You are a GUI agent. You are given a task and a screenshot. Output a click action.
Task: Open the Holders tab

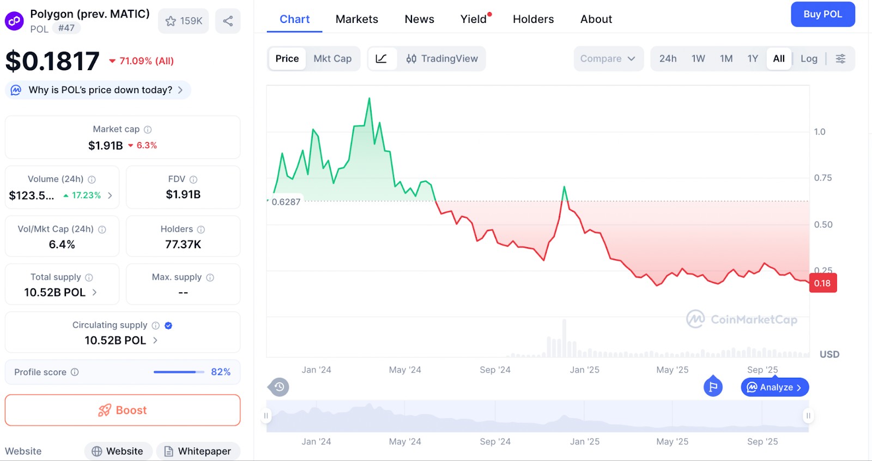[x=534, y=19]
